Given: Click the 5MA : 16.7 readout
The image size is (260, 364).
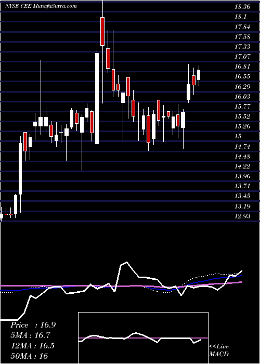Looking at the screenshot, I should (30, 335).
